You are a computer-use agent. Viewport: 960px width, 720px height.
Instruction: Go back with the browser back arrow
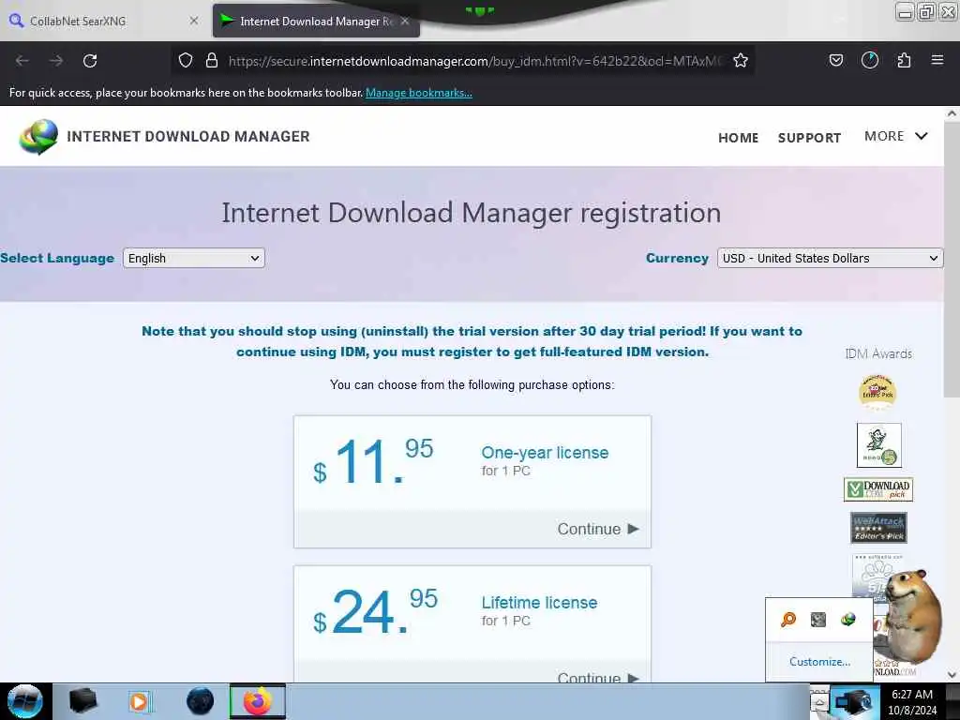pos(22,61)
